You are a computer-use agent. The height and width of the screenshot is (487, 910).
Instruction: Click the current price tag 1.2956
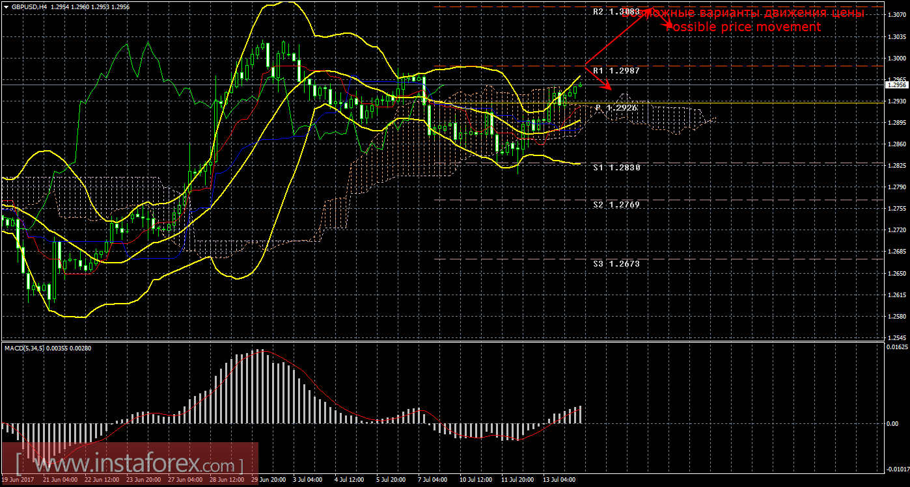pyautogui.click(x=896, y=85)
